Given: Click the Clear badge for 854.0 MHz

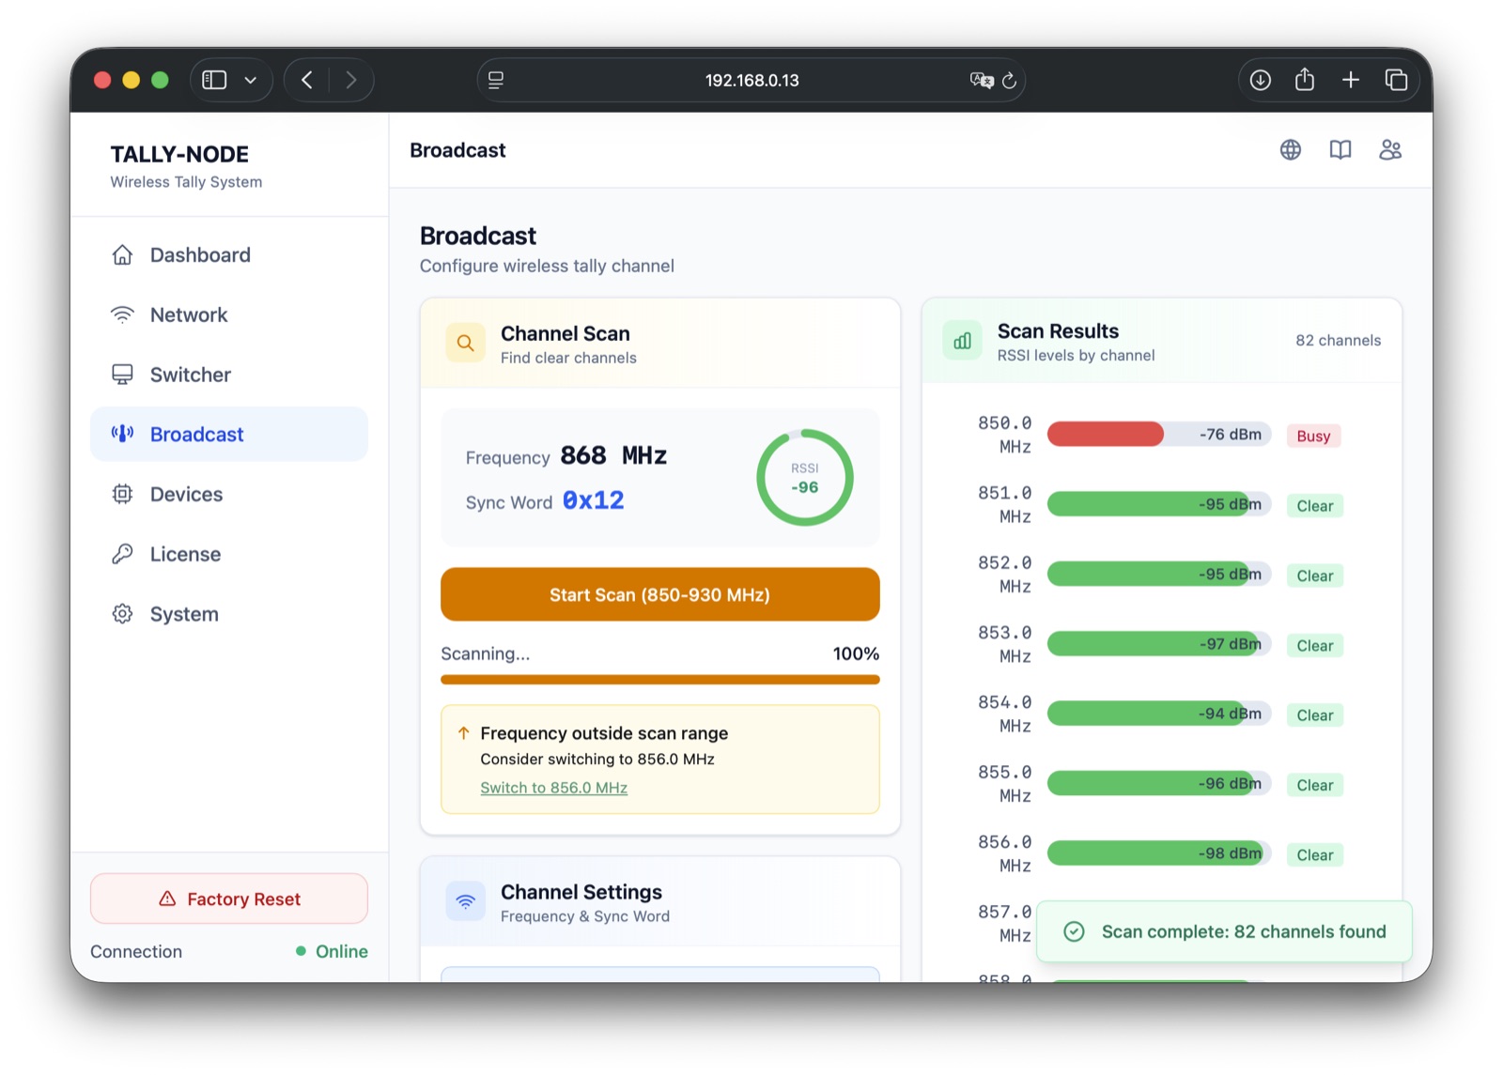Looking at the screenshot, I should tap(1314, 715).
